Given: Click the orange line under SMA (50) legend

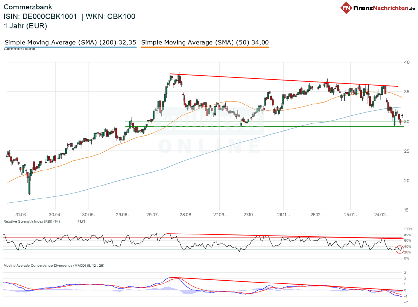Looking at the screenshot, I should (x=205, y=47).
